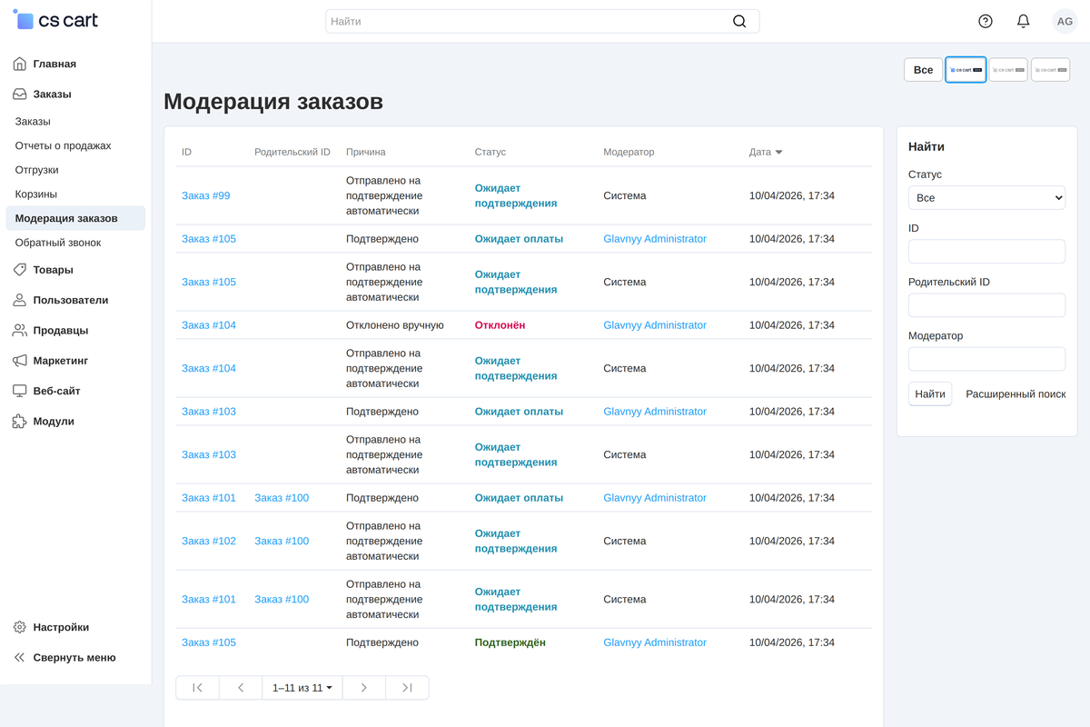Open Корзины in the sidebar

[36, 194]
